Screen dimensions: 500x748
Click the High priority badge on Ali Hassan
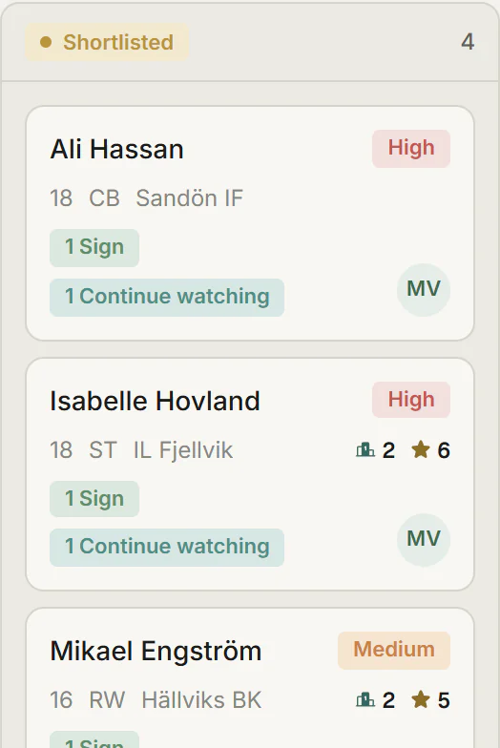point(410,149)
